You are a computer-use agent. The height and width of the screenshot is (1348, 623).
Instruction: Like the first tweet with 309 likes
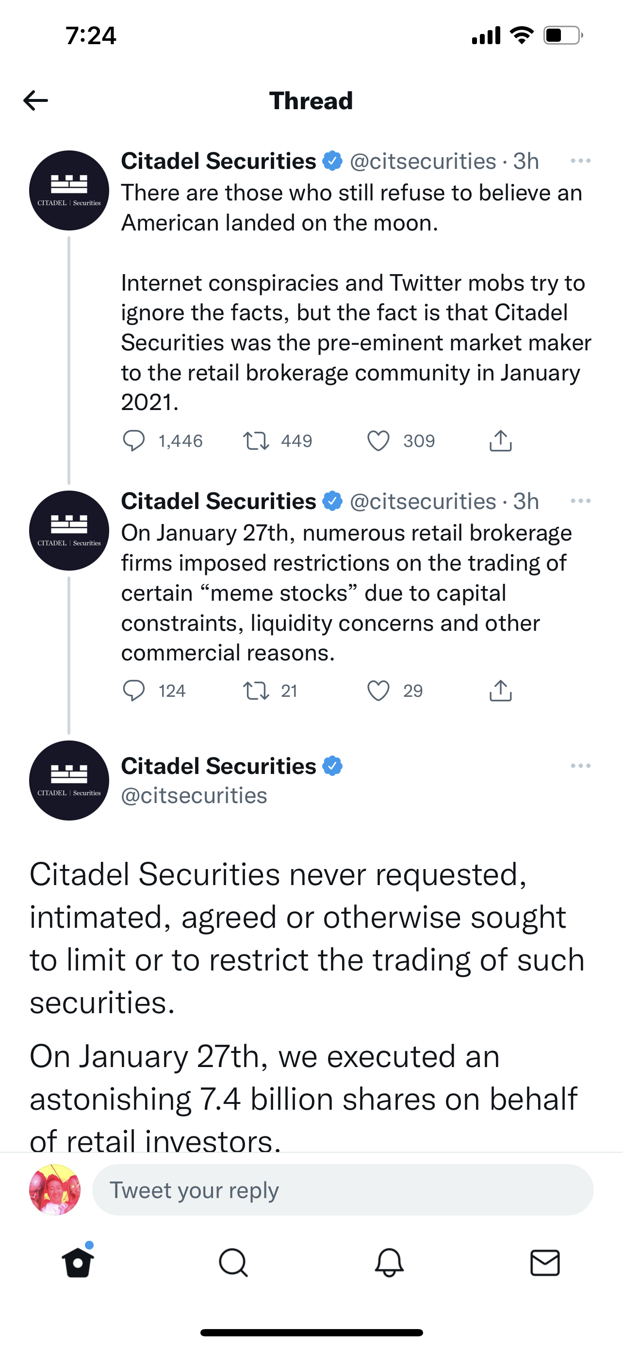[378, 441]
